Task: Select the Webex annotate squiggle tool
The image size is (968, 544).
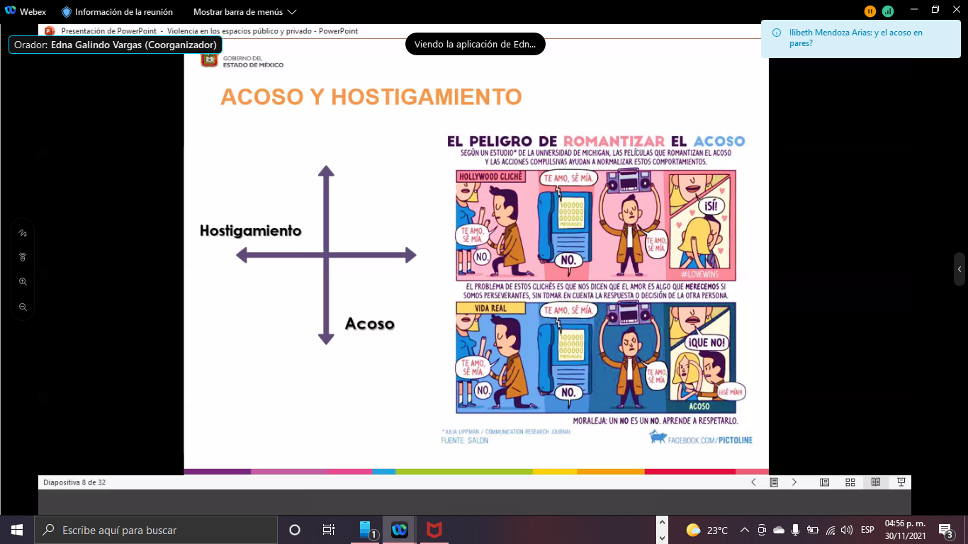Action: pos(23,232)
